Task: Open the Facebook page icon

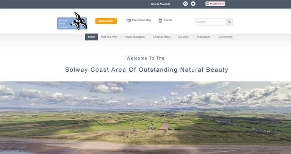Action: (185, 4)
